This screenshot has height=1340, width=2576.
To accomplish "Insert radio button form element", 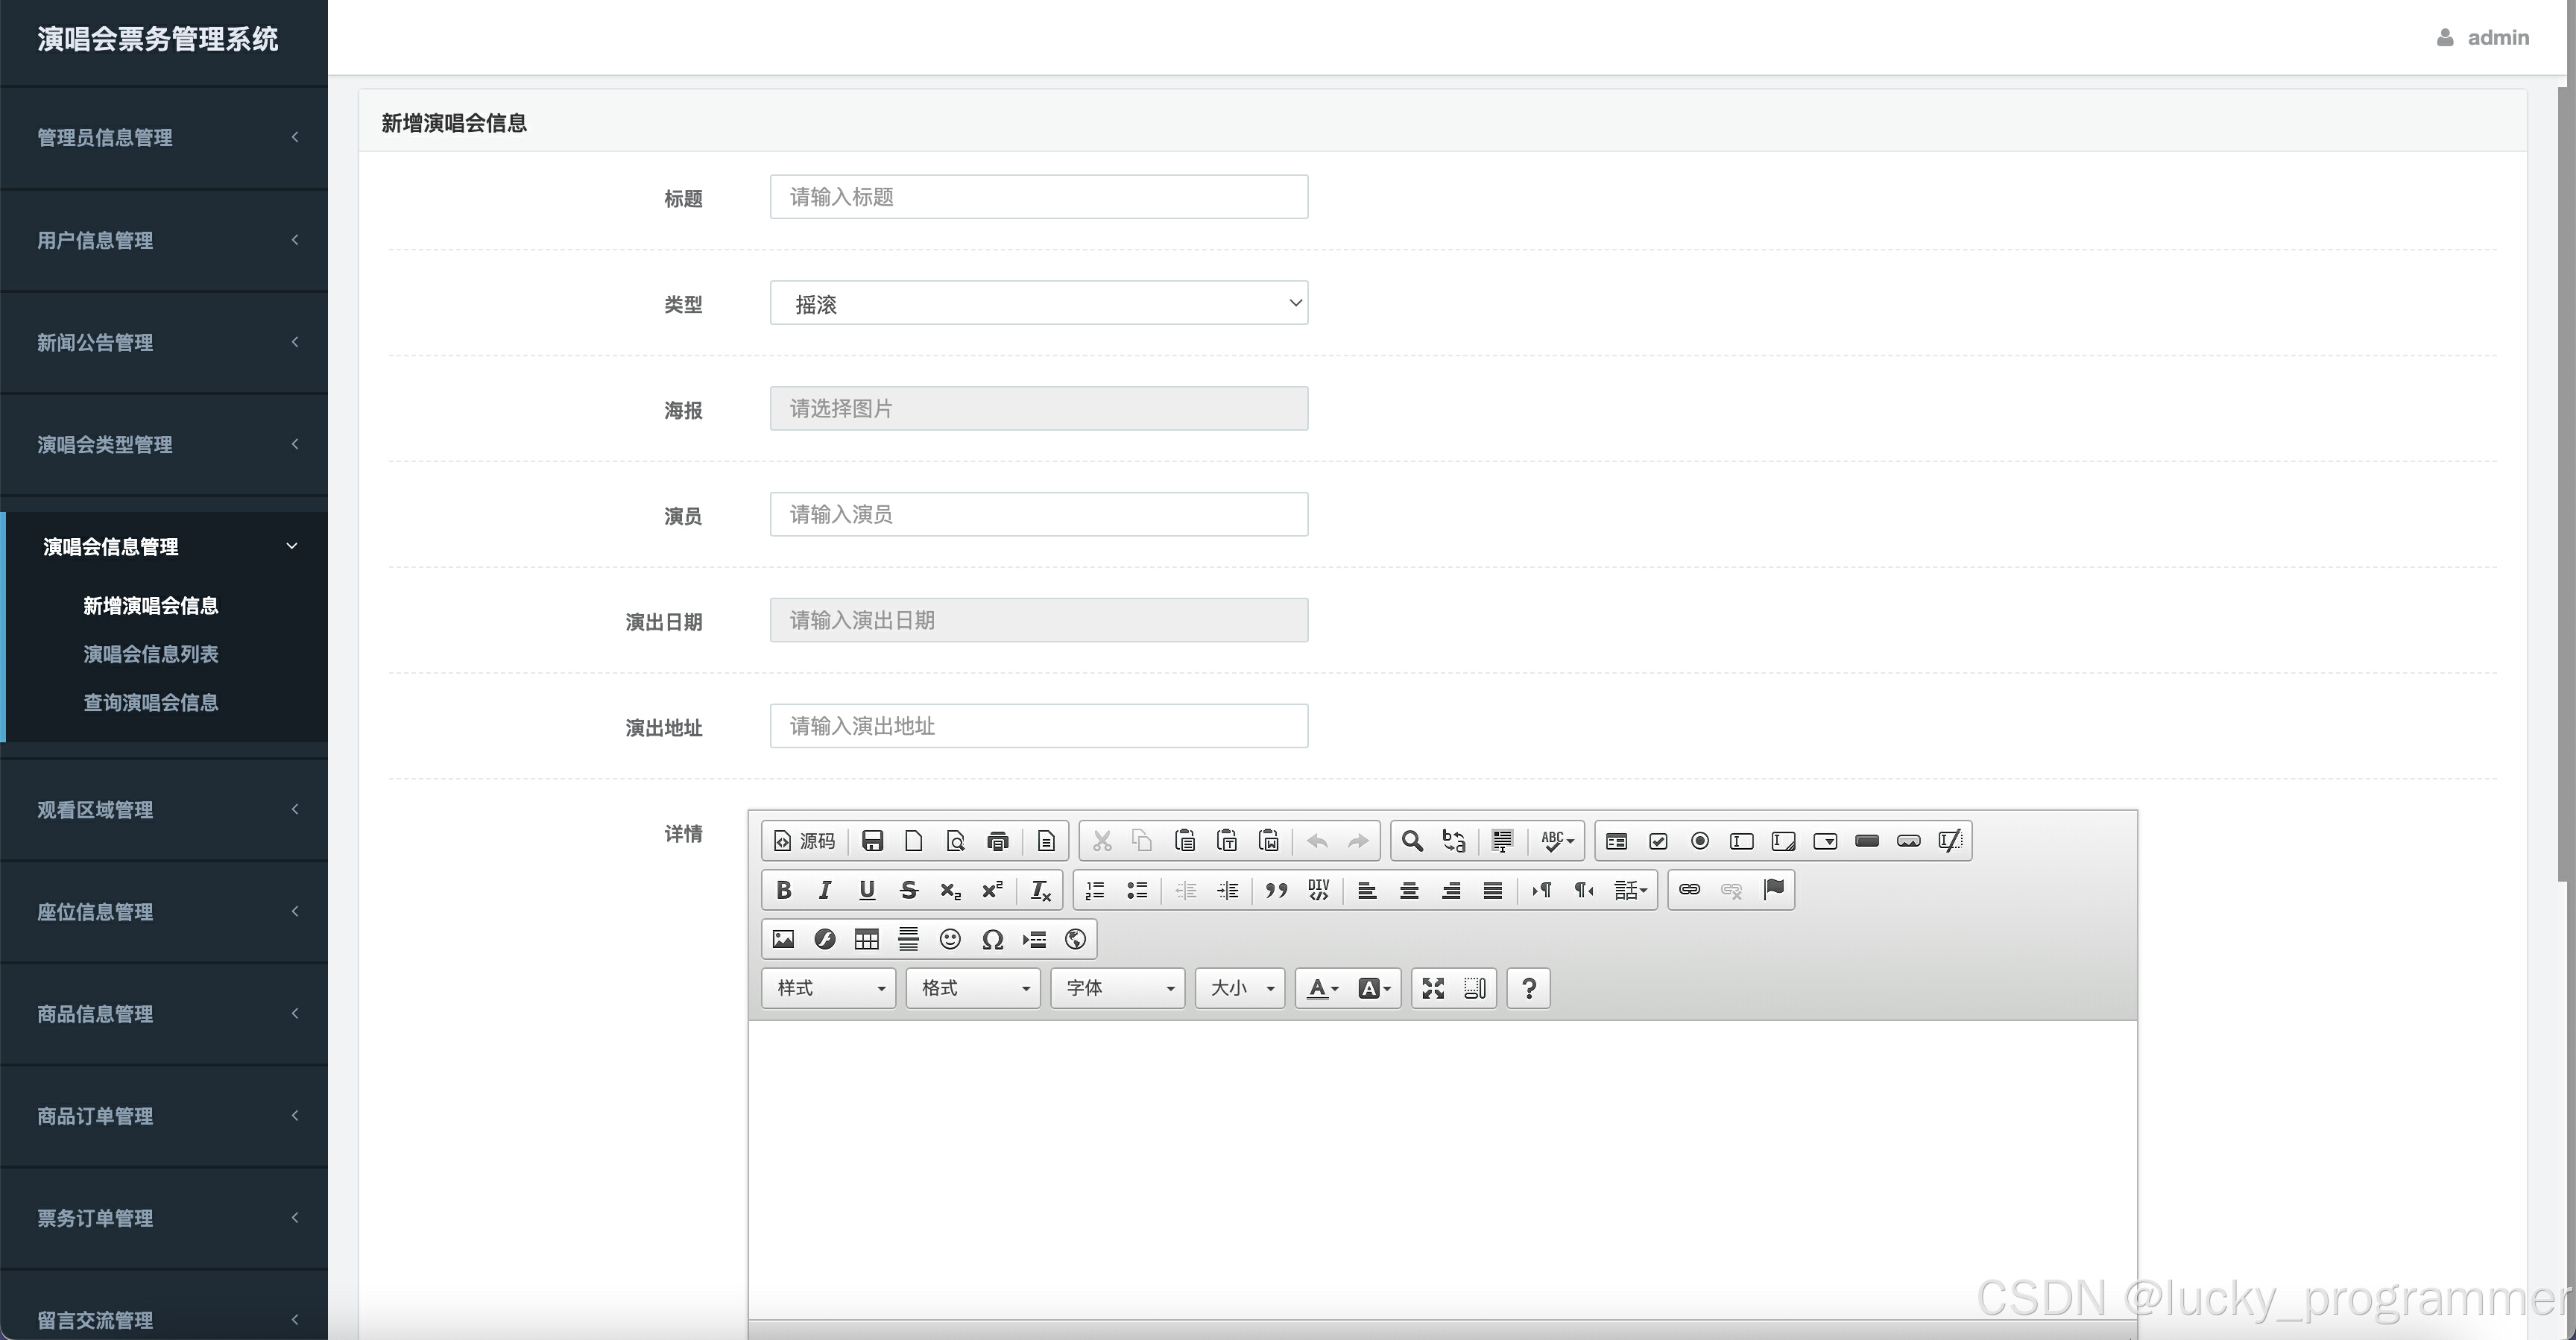I will coord(1700,841).
